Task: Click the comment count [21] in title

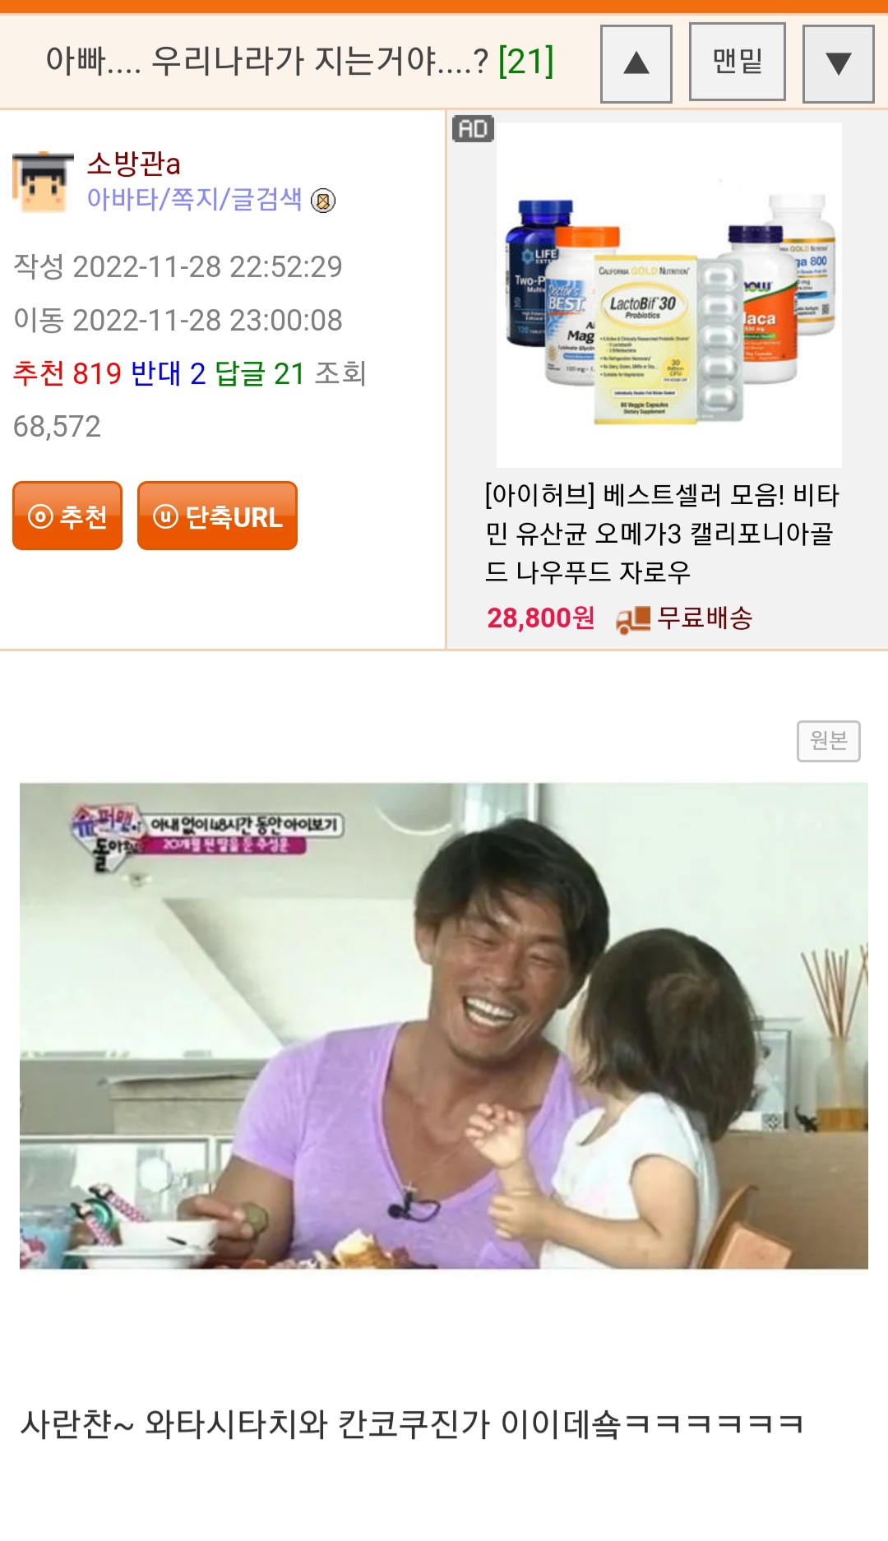Action: pos(526,61)
